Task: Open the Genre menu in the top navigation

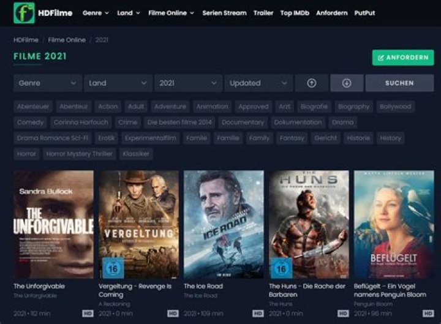Action: click(96, 13)
